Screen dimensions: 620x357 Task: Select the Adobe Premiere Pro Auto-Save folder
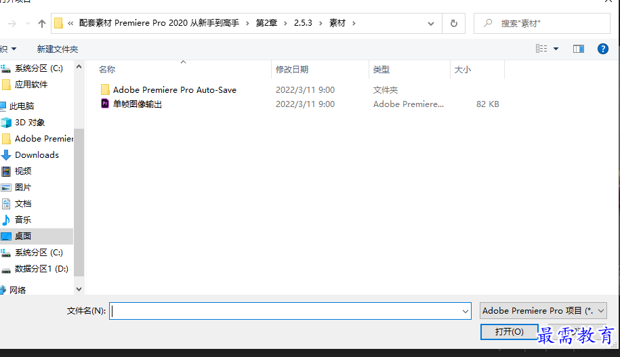click(175, 89)
